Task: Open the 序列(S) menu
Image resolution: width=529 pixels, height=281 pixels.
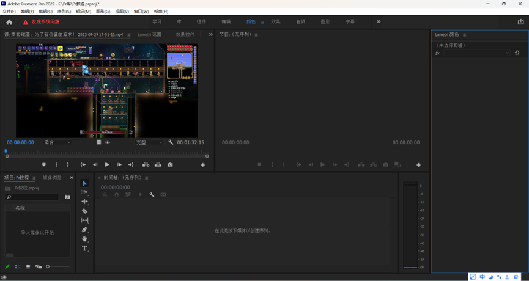Action: click(64, 12)
